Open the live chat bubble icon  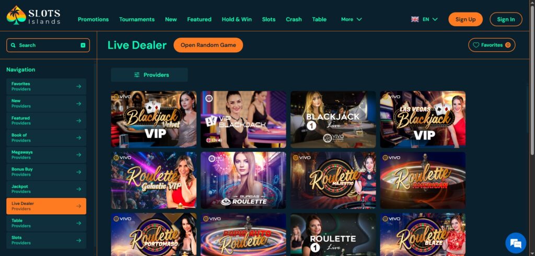point(516,243)
